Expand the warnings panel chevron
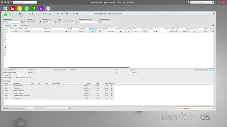227x127 pixels. (214, 109)
